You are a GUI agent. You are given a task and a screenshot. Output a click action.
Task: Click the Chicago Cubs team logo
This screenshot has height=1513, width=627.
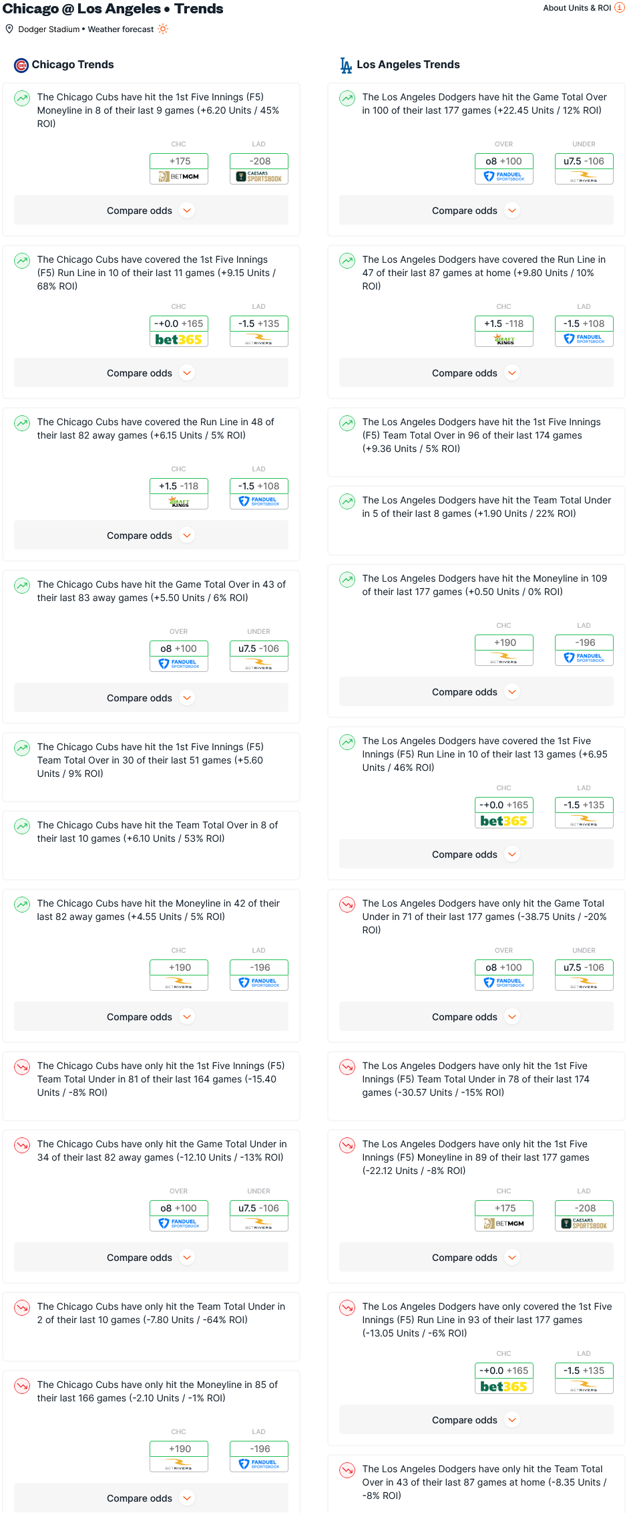[21, 65]
